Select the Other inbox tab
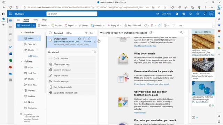This screenshot has width=223, height=125. 69,33
